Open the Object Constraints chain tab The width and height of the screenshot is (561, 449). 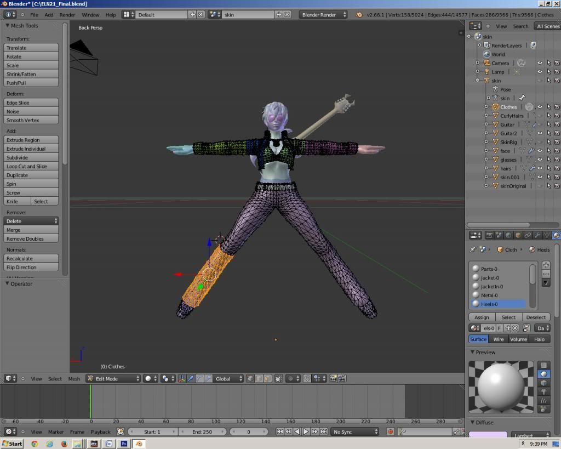coord(528,235)
